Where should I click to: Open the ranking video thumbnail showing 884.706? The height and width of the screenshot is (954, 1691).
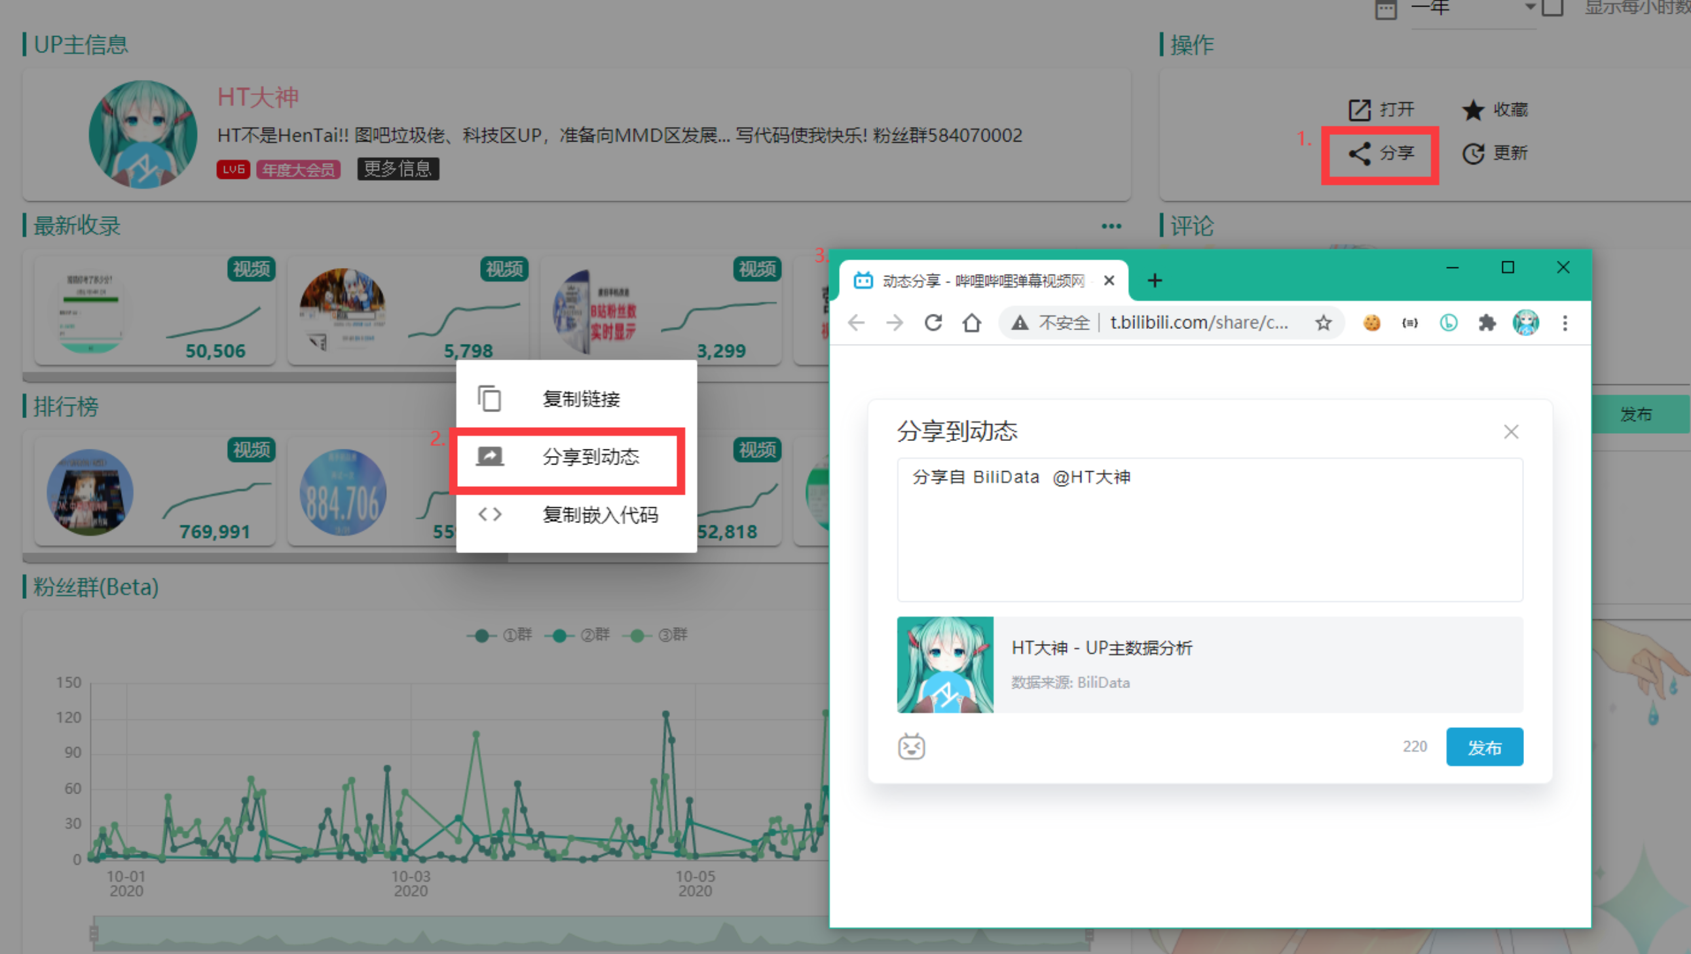tap(343, 493)
